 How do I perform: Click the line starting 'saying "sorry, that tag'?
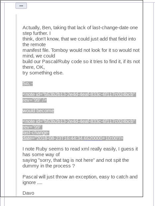point(76,160)
